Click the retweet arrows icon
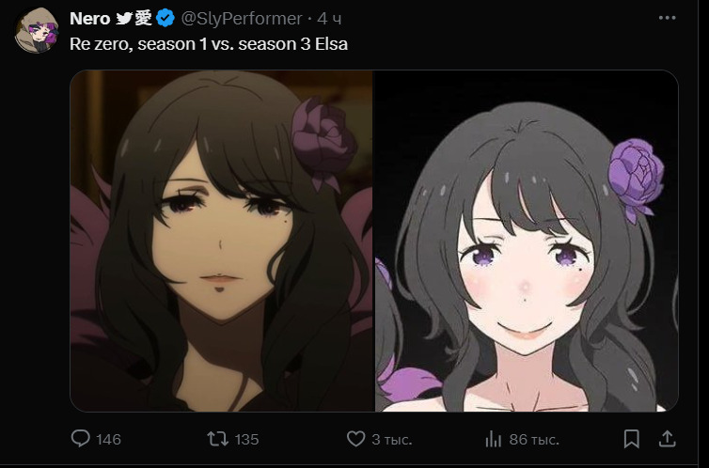The width and height of the screenshot is (709, 468). pos(217,439)
